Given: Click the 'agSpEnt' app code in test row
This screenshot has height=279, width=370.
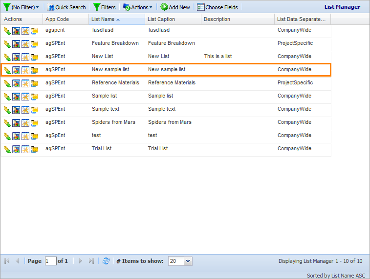Looking at the screenshot, I should [x=55, y=136].
